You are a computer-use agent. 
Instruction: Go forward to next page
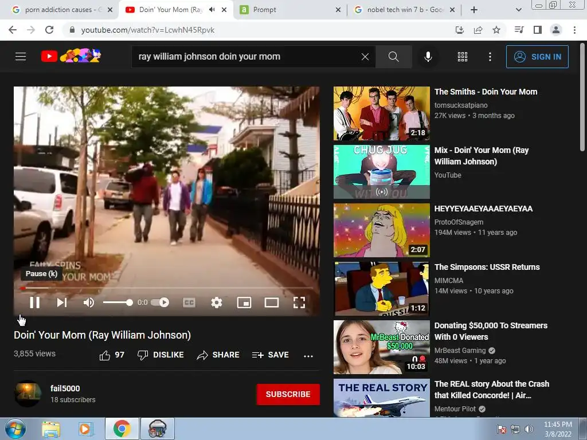pyautogui.click(x=31, y=30)
